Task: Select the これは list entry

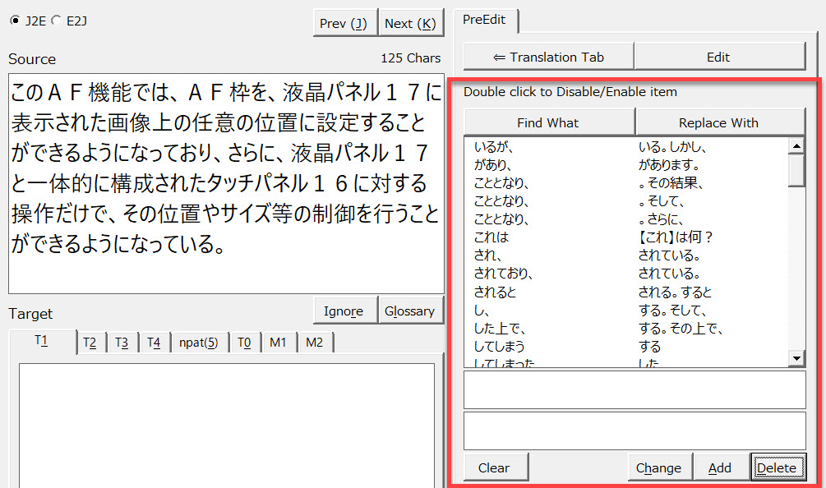Action: pos(491,237)
